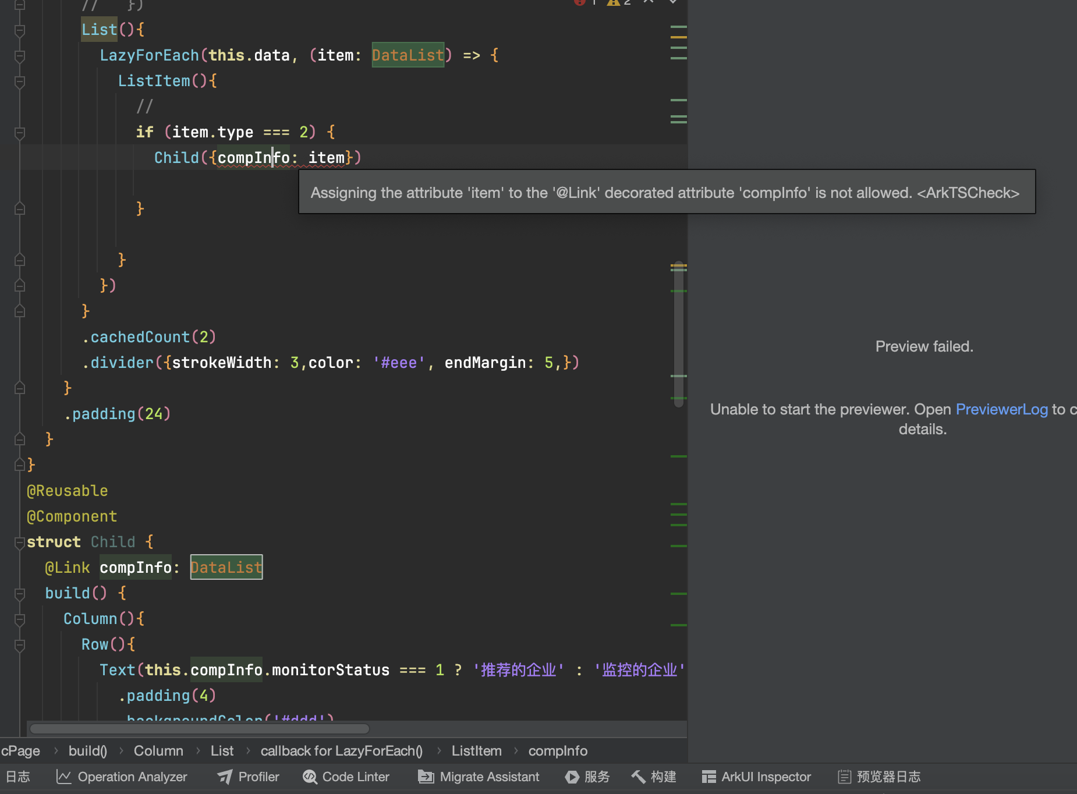Click endMargin in divider options
The height and width of the screenshot is (794, 1077).
(485, 363)
